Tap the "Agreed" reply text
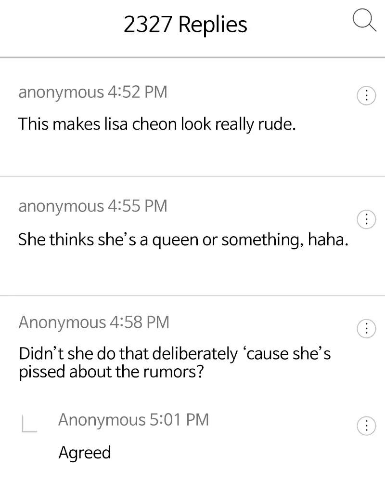 (85, 453)
